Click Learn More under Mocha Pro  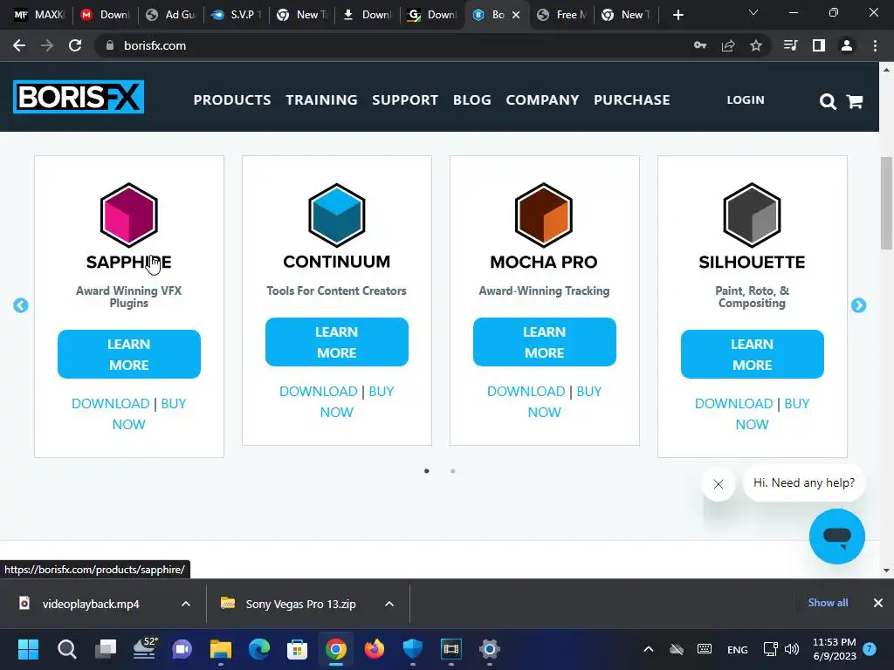[x=544, y=342]
